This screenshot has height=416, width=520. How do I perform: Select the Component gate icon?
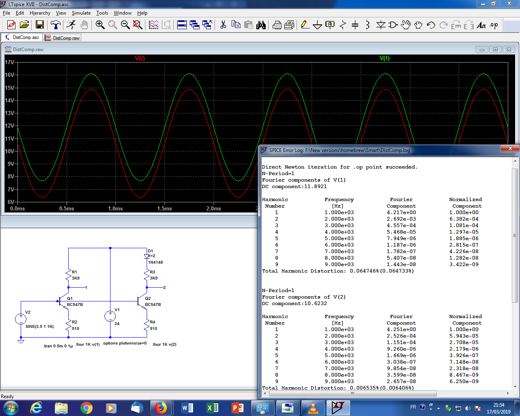pos(393,25)
